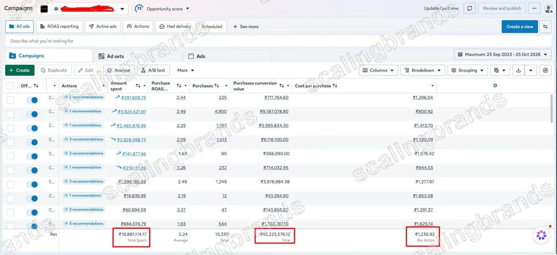Sort by Purchases arrows
This screenshot has height=255, width=557.
click(217, 86)
